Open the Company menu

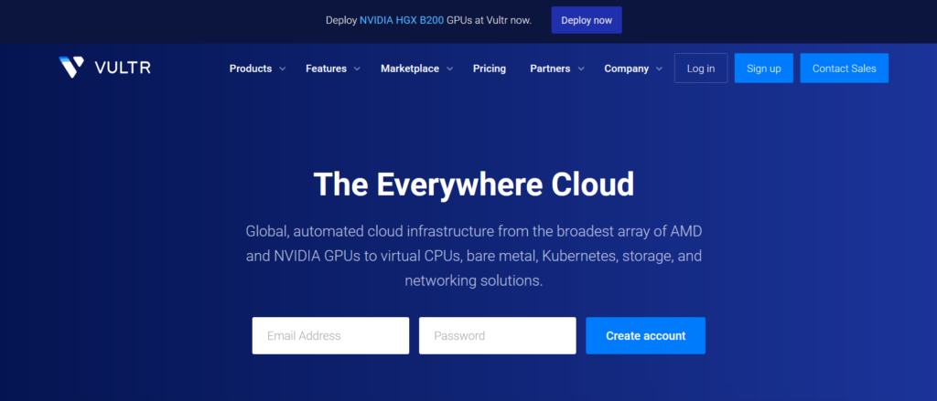pos(626,69)
